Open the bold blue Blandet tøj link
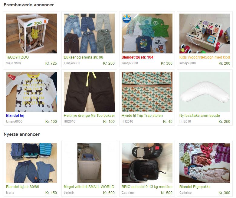Image resolution: width=236 pixels, height=198 pixels. pos(15,115)
